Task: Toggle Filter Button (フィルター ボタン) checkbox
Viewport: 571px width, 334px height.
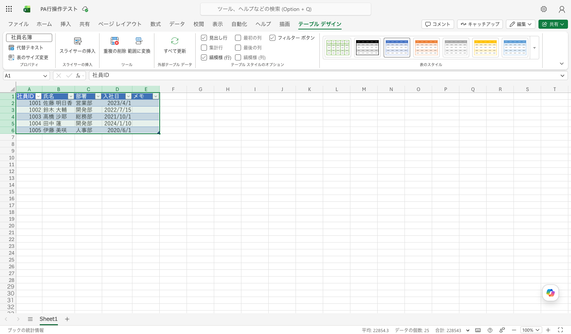Action: 272,38
